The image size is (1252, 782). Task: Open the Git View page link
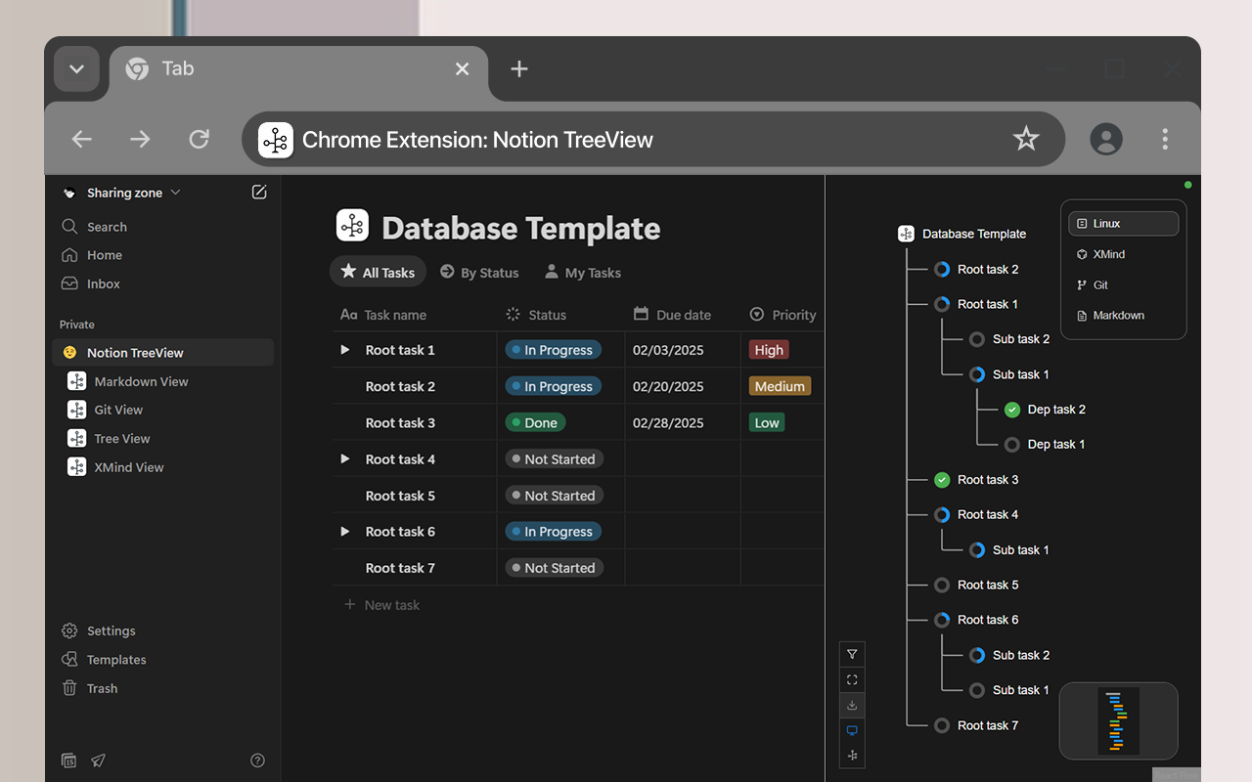[118, 411]
